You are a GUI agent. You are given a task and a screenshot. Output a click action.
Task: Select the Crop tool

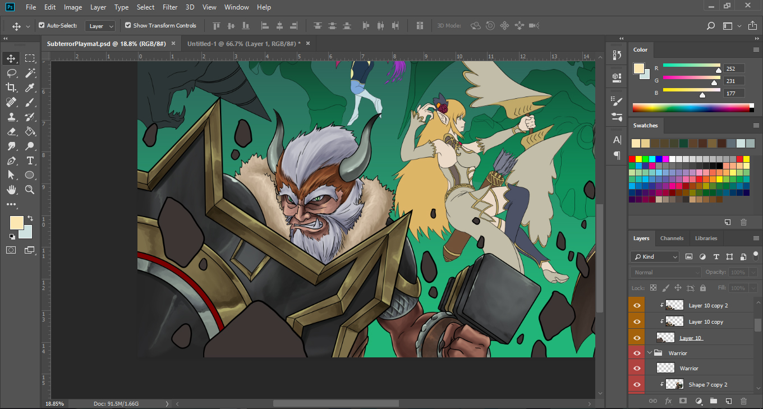(11, 88)
